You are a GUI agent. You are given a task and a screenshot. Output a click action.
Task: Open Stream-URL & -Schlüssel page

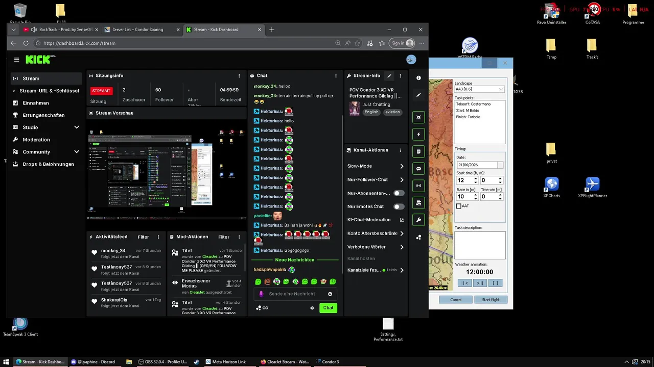point(46,91)
